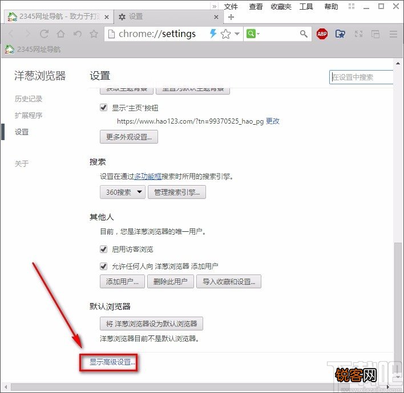The width and height of the screenshot is (404, 393).
Task: Open 关于 in the sidebar
Action: coord(22,163)
